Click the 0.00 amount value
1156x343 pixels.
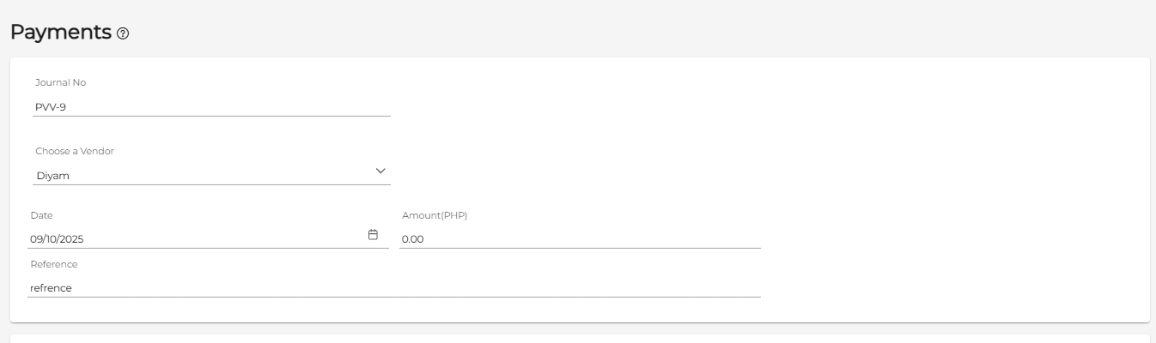pyautogui.click(x=413, y=239)
